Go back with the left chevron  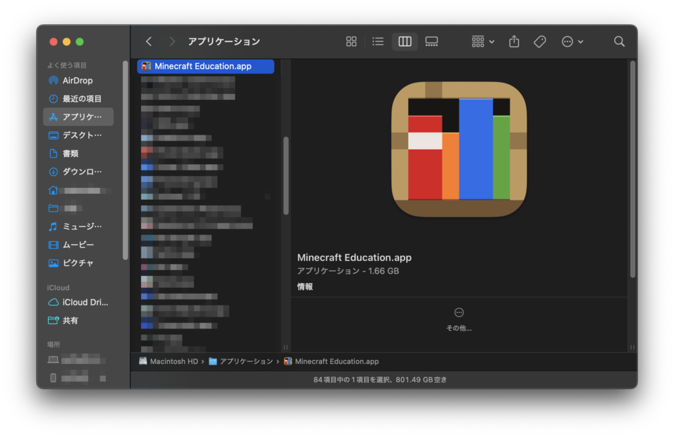[x=149, y=41]
